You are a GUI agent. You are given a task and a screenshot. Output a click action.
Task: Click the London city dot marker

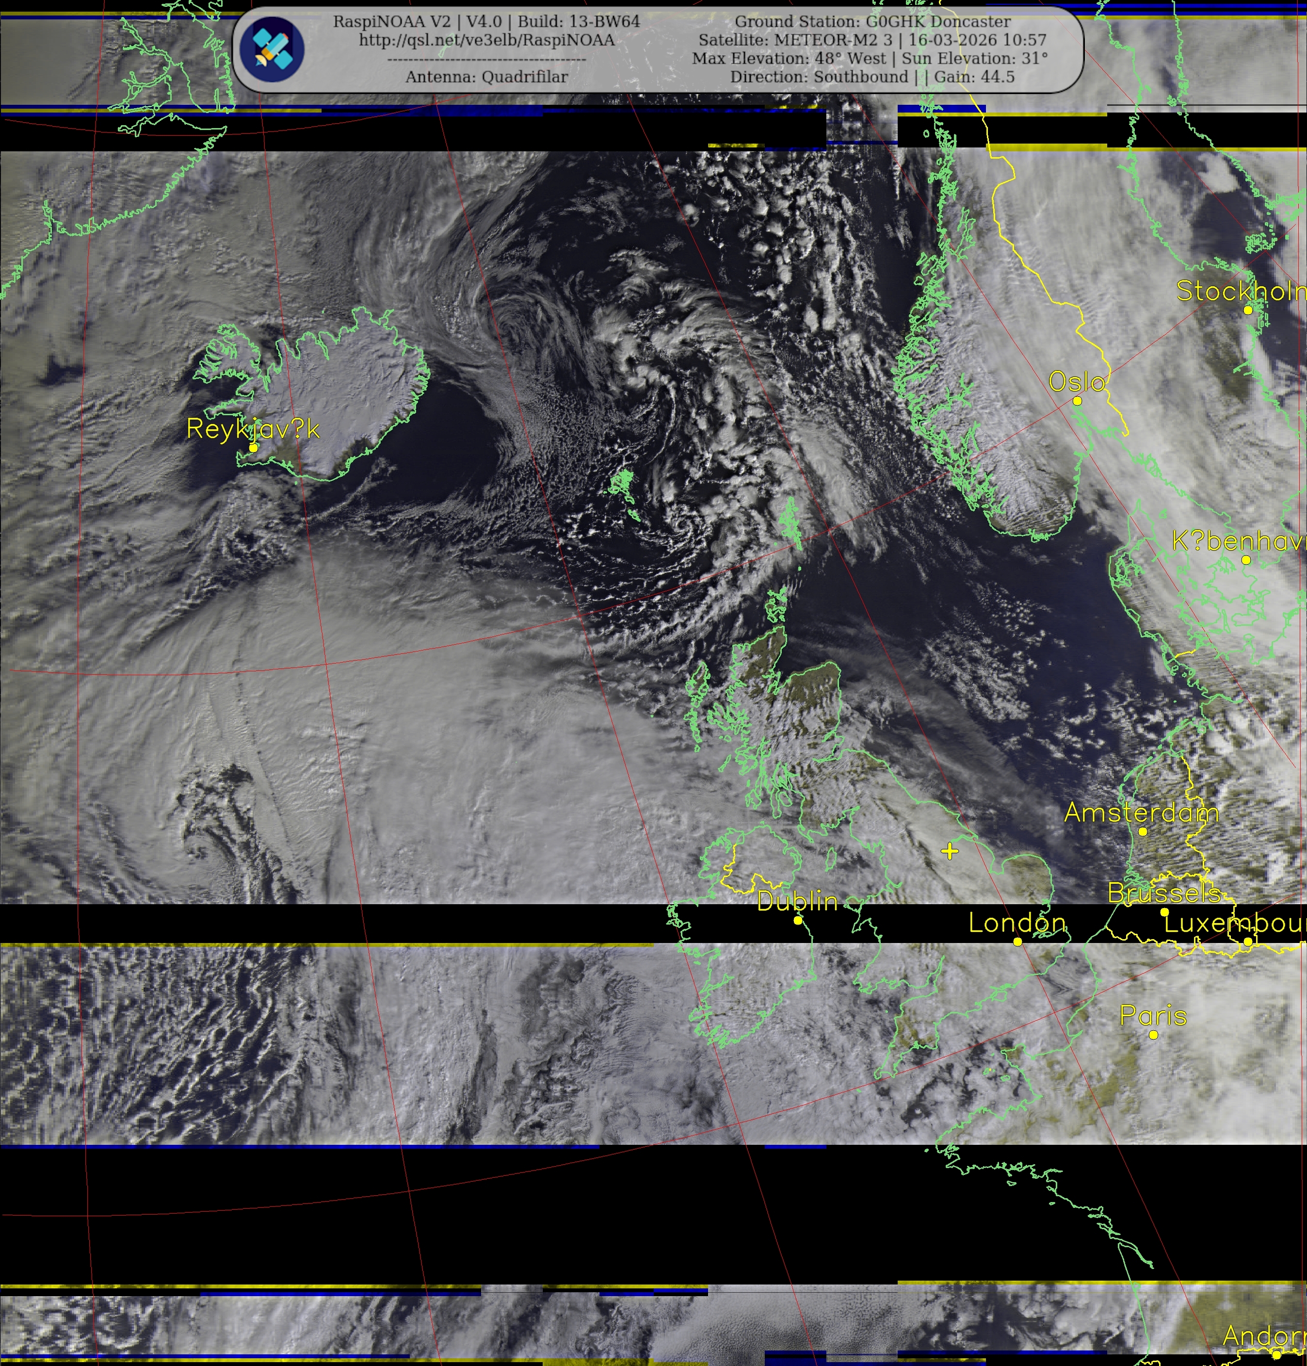coord(1017,942)
